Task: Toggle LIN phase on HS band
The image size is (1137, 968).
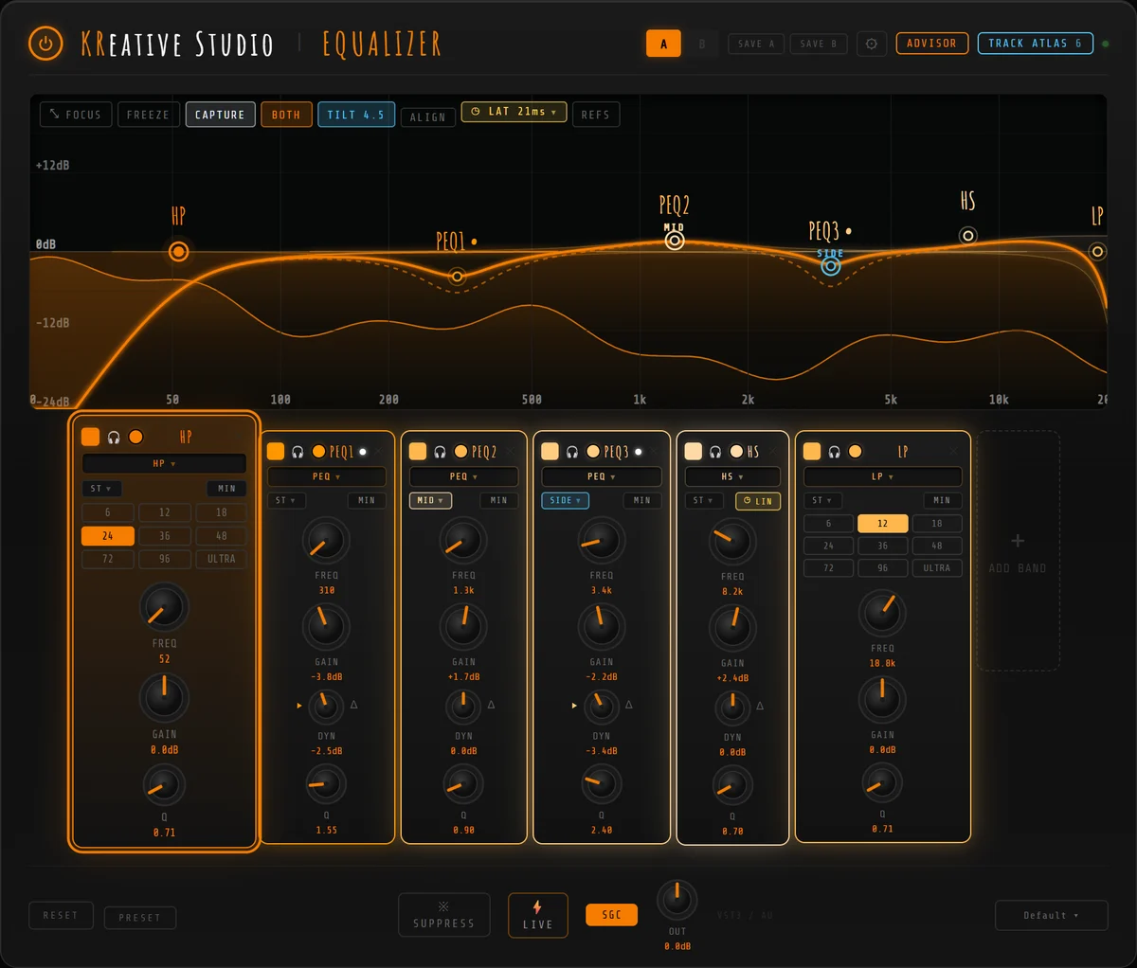Action: (758, 501)
